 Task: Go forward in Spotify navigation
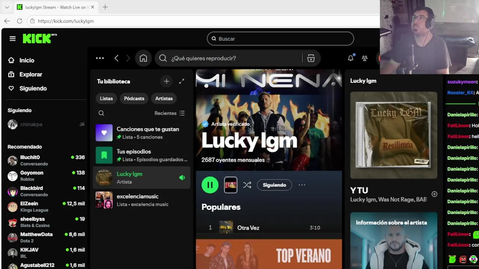[x=128, y=58]
